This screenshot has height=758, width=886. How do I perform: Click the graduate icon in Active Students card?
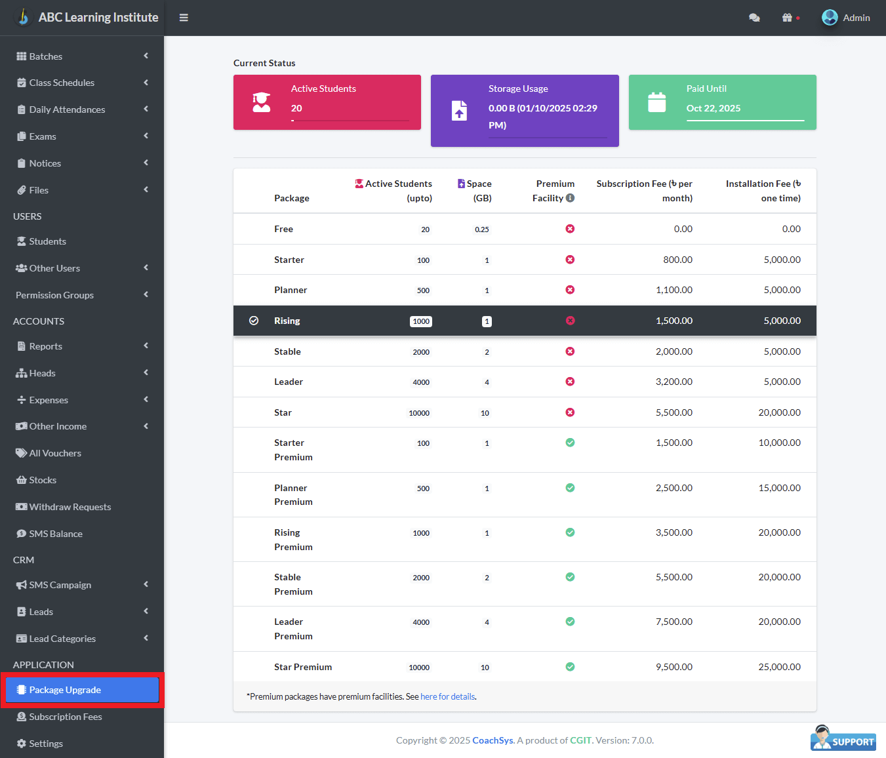click(x=262, y=102)
